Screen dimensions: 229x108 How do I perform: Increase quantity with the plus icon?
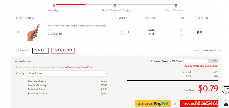(129, 32)
